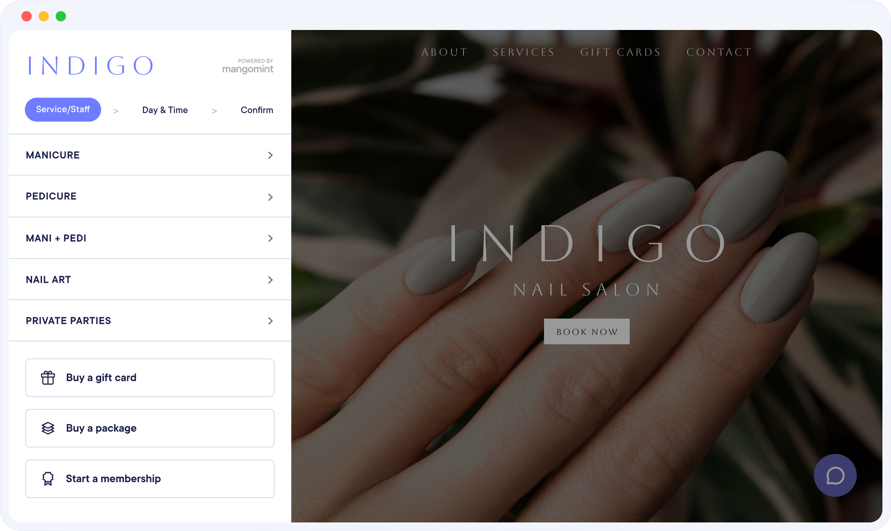The width and height of the screenshot is (891, 531).
Task: Click the gift box icon
Action: 48,378
